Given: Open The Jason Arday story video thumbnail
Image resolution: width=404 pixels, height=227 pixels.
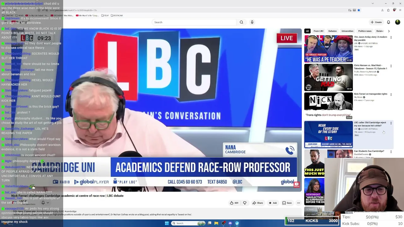Looking at the screenshot, I should pyautogui.click(x=329, y=49).
